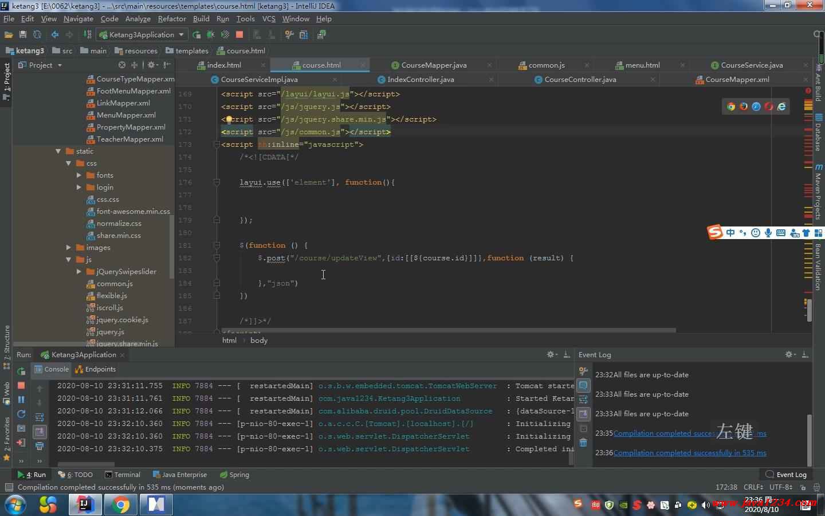The height and width of the screenshot is (516, 825).
Task: Print the console output with the printer icon
Action: pyautogui.click(x=40, y=445)
